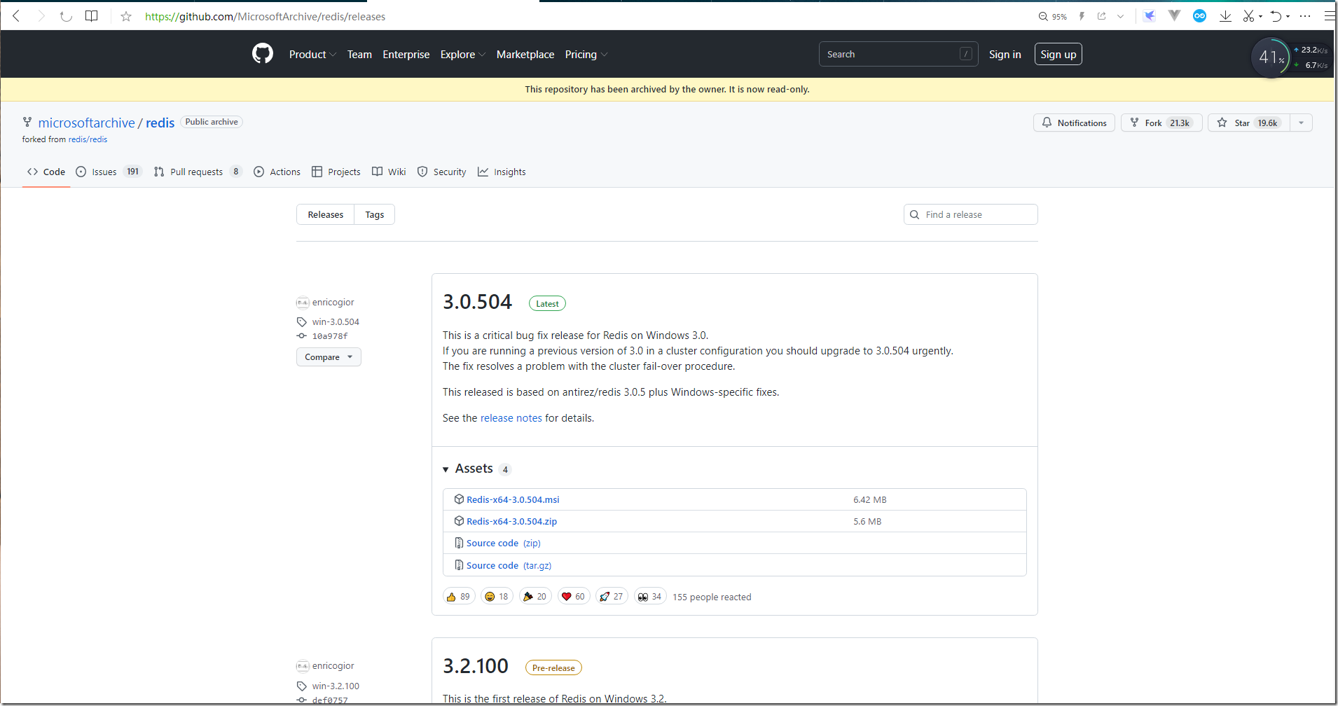Open the address bar dropdown chevron
1338x706 pixels.
[1121, 16]
